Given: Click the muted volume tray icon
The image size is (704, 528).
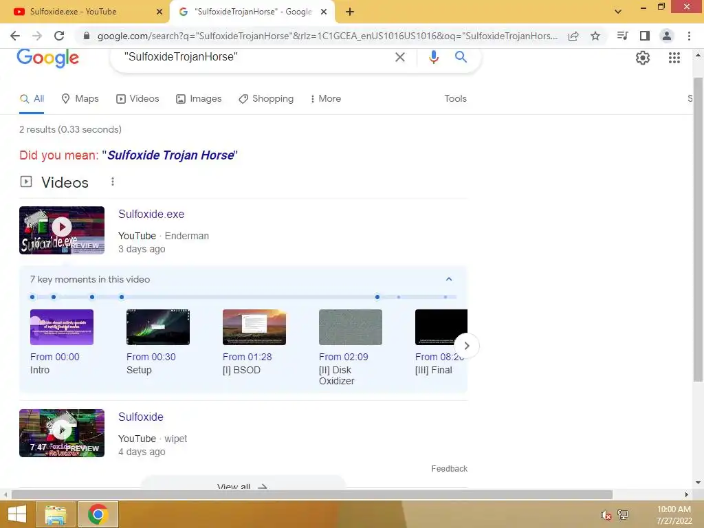Looking at the screenshot, I should tap(606, 516).
